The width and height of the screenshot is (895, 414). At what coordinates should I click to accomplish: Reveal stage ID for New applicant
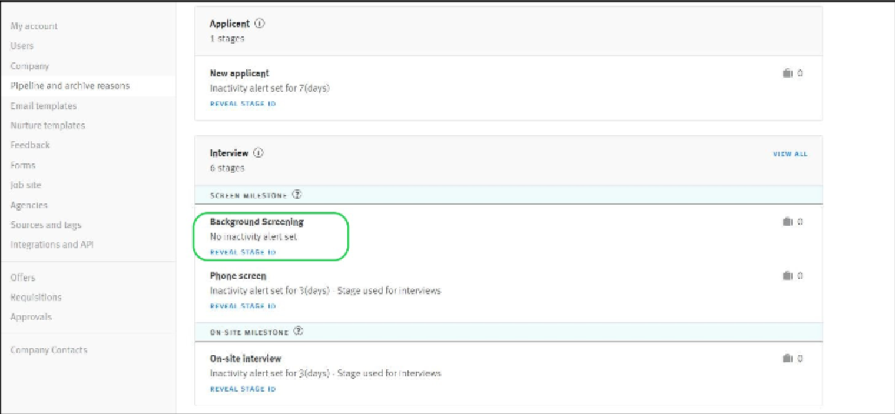[243, 103]
